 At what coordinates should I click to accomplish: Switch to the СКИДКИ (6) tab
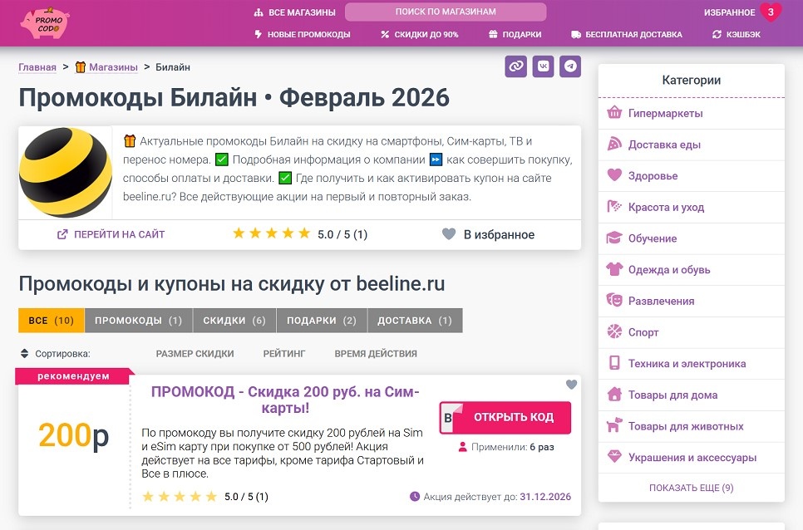coord(234,321)
